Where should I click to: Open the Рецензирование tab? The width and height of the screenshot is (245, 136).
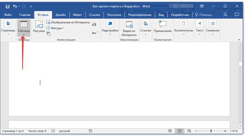[x=140, y=15]
